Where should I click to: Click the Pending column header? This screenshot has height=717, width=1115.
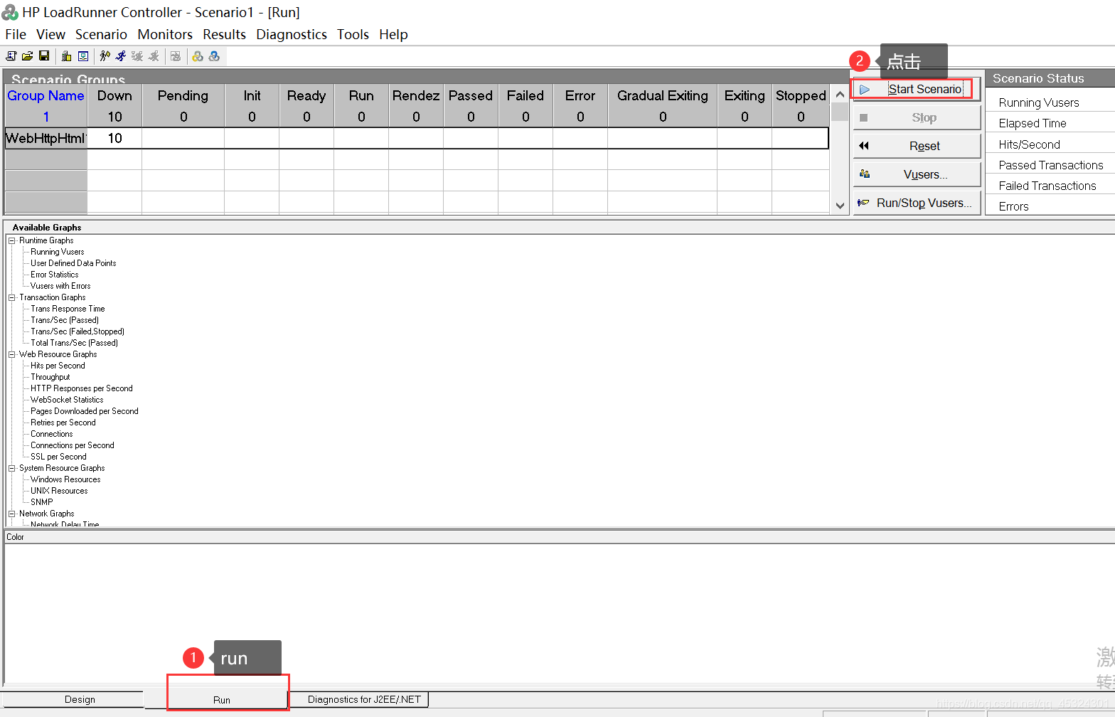click(x=183, y=95)
